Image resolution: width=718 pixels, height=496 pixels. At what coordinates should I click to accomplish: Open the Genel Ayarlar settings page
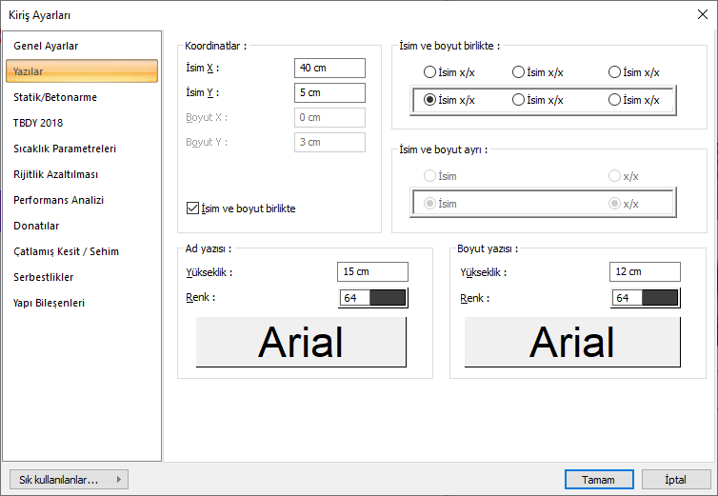46,46
